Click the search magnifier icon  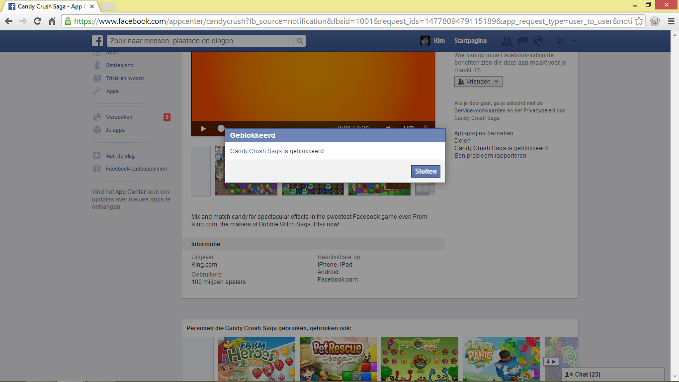[x=300, y=41]
